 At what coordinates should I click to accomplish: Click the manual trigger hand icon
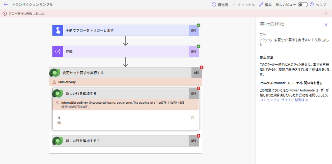[58, 30]
